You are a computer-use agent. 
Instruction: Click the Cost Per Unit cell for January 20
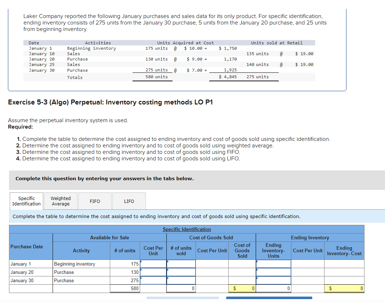point(153,272)
